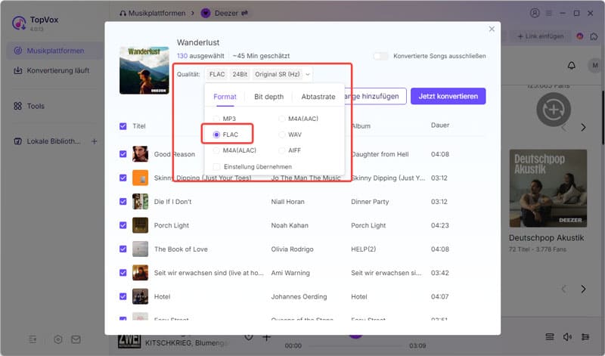Click the volume speaker icon
The height and width of the screenshot is (356, 605).
click(567, 337)
